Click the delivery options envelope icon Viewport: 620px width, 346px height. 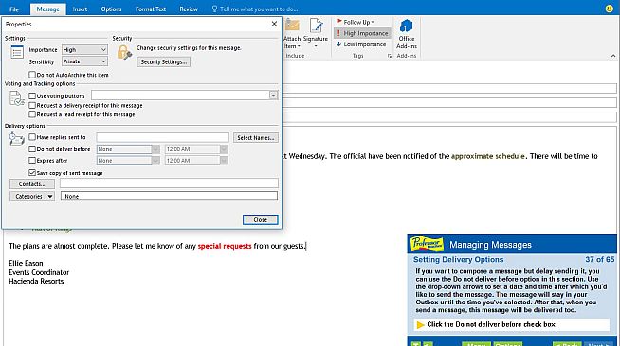17,139
